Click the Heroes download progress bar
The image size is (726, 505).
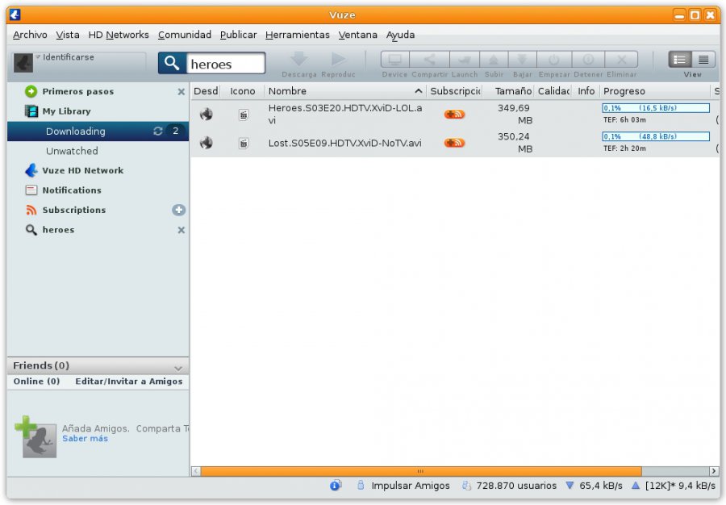(x=656, y=108)
